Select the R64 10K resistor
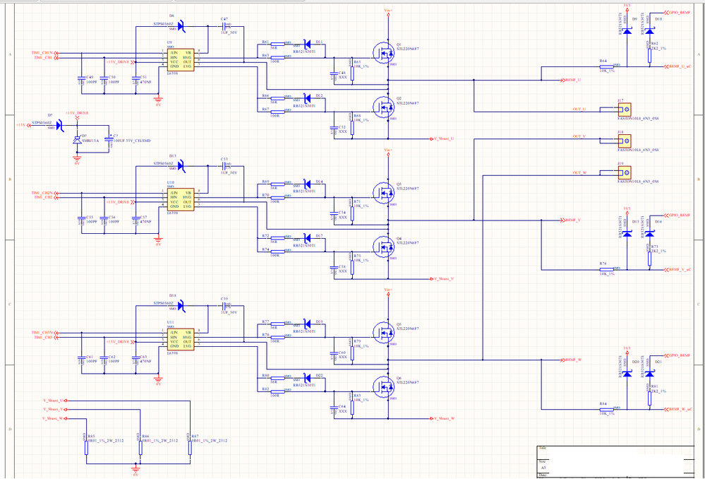This screenshot has width=705, height=479. 606,66
